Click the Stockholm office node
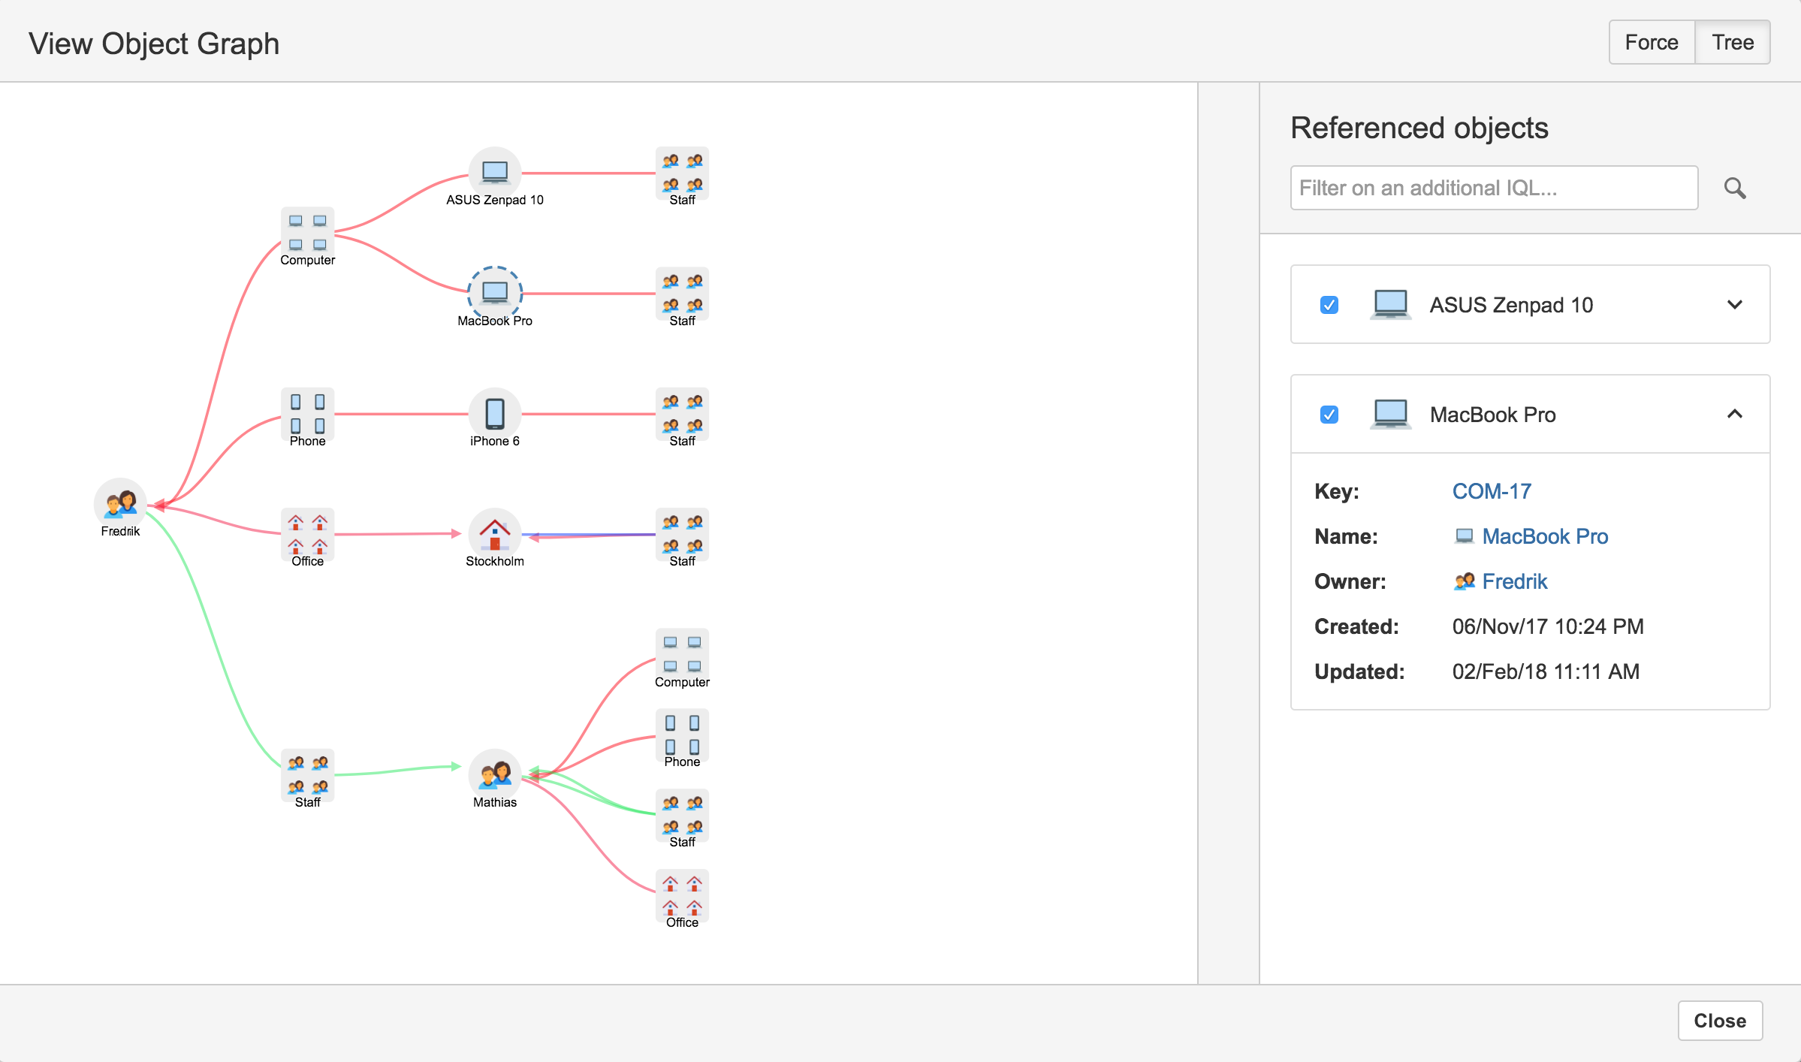Image resolution: width=1801 pixels, height=1062 pixels. click(x=495, y=534)
